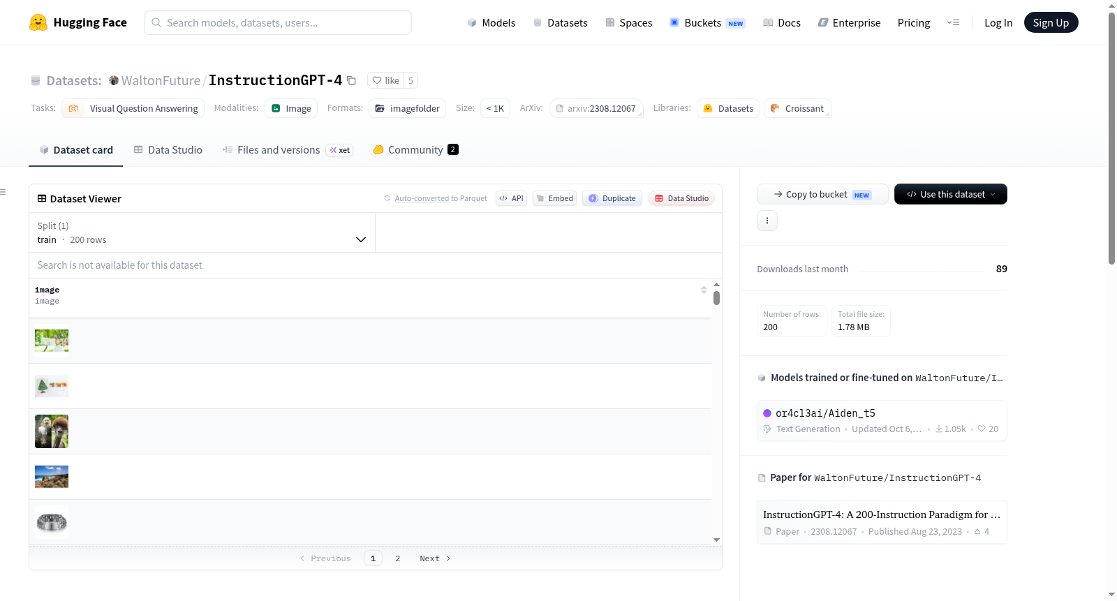The image size is (1117, 601).
Task: Switch to the Data Studio tab
Action: [x=168, y=149]
